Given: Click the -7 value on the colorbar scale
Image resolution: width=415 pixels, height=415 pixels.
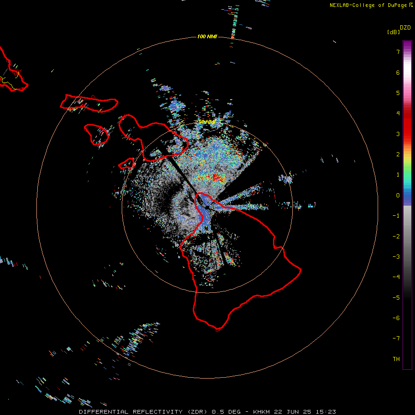Looking at the screenshot, I should [396, 338].
